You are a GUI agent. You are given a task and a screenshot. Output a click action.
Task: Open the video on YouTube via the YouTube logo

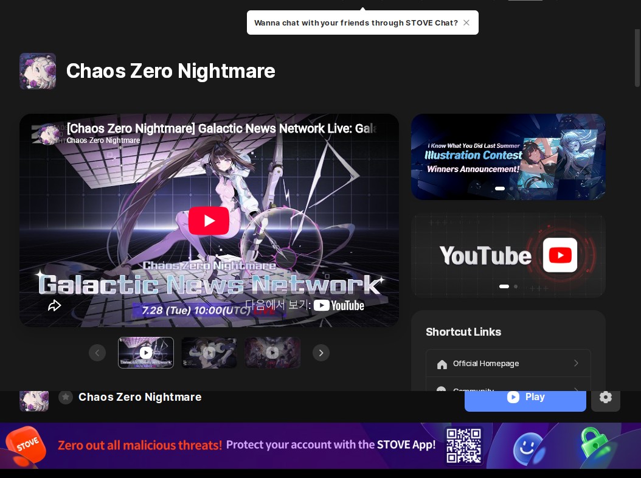click(339, 305)
